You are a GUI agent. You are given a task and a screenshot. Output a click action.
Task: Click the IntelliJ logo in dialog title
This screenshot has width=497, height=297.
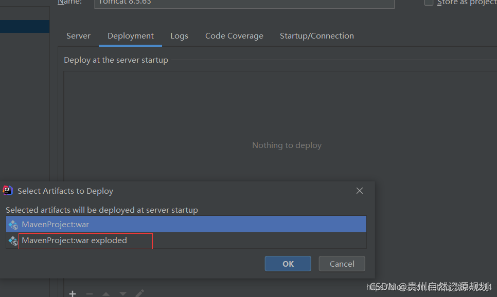click(8, 191)
